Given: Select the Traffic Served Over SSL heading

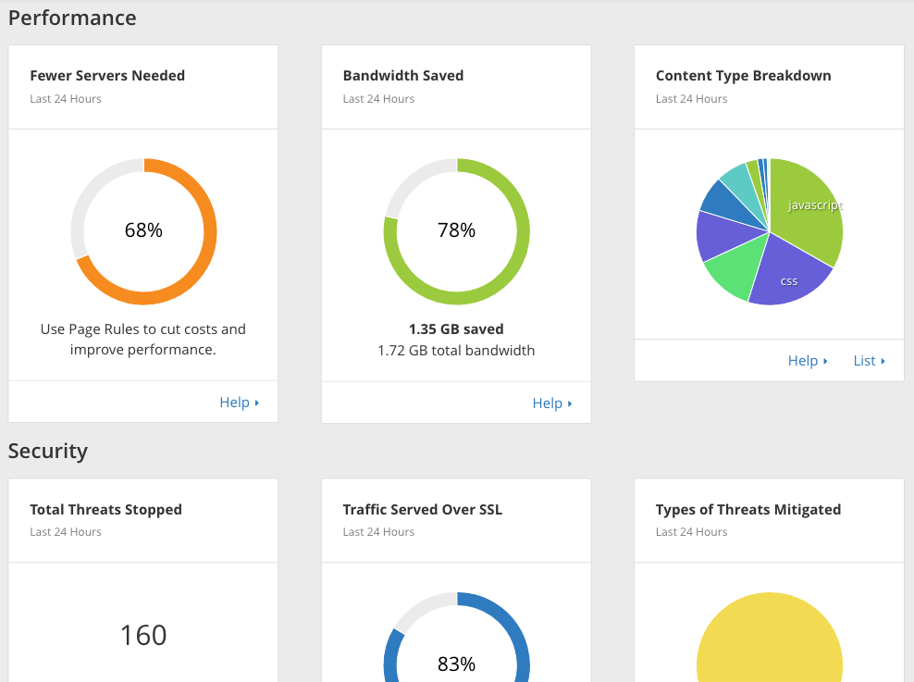Looking at the screenshot, I should click(x=423, y=510).
